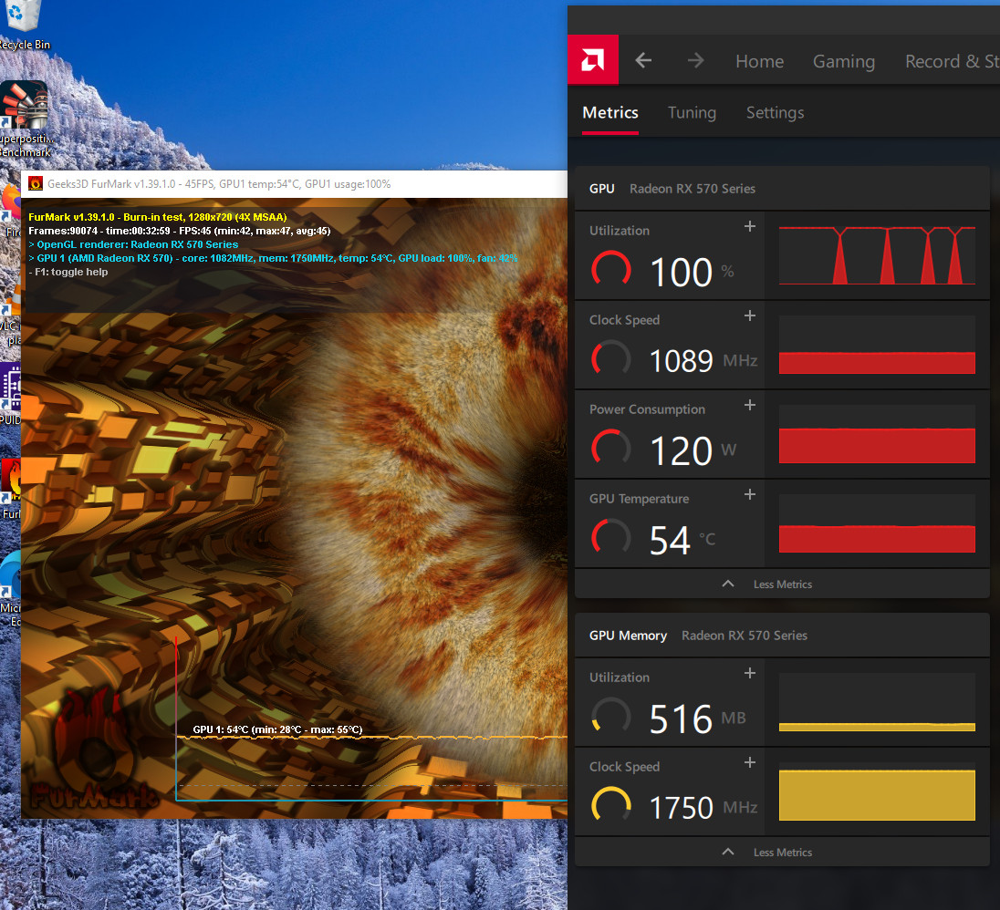The image size is (1000, 910).
Task: Open the Recycle Bin desktop icon
Action: click(23, 26)
